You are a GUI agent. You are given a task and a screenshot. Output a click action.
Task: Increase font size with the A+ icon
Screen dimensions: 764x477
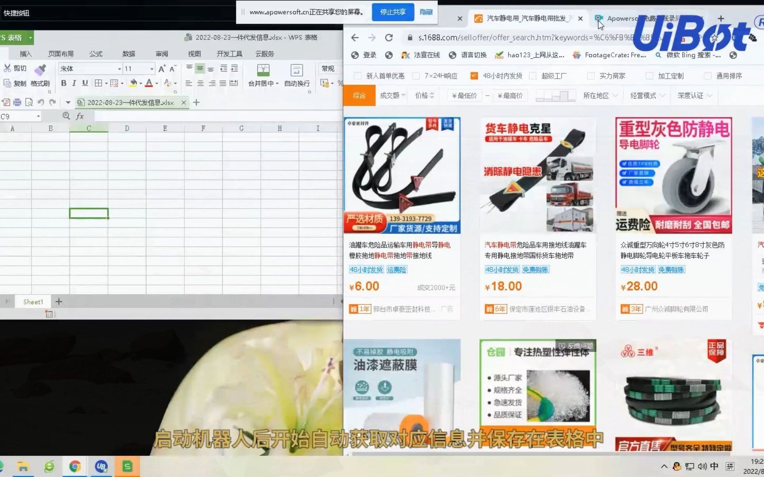[x=162, y=68]
